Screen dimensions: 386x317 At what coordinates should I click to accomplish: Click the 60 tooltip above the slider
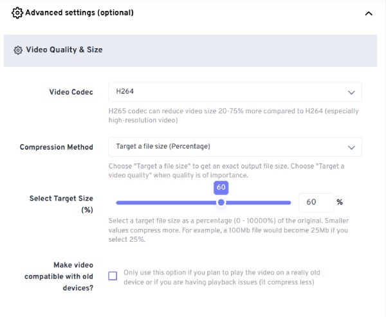click(221, 187)
